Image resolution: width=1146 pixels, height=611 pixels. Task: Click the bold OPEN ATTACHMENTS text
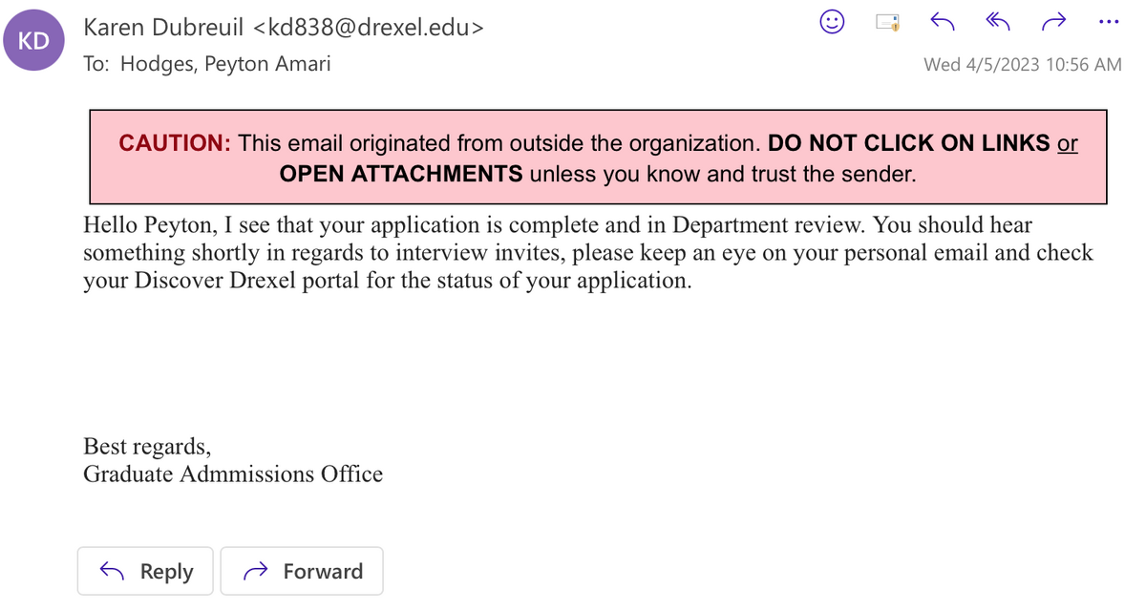pyautogui.click(x=401, y=174)
